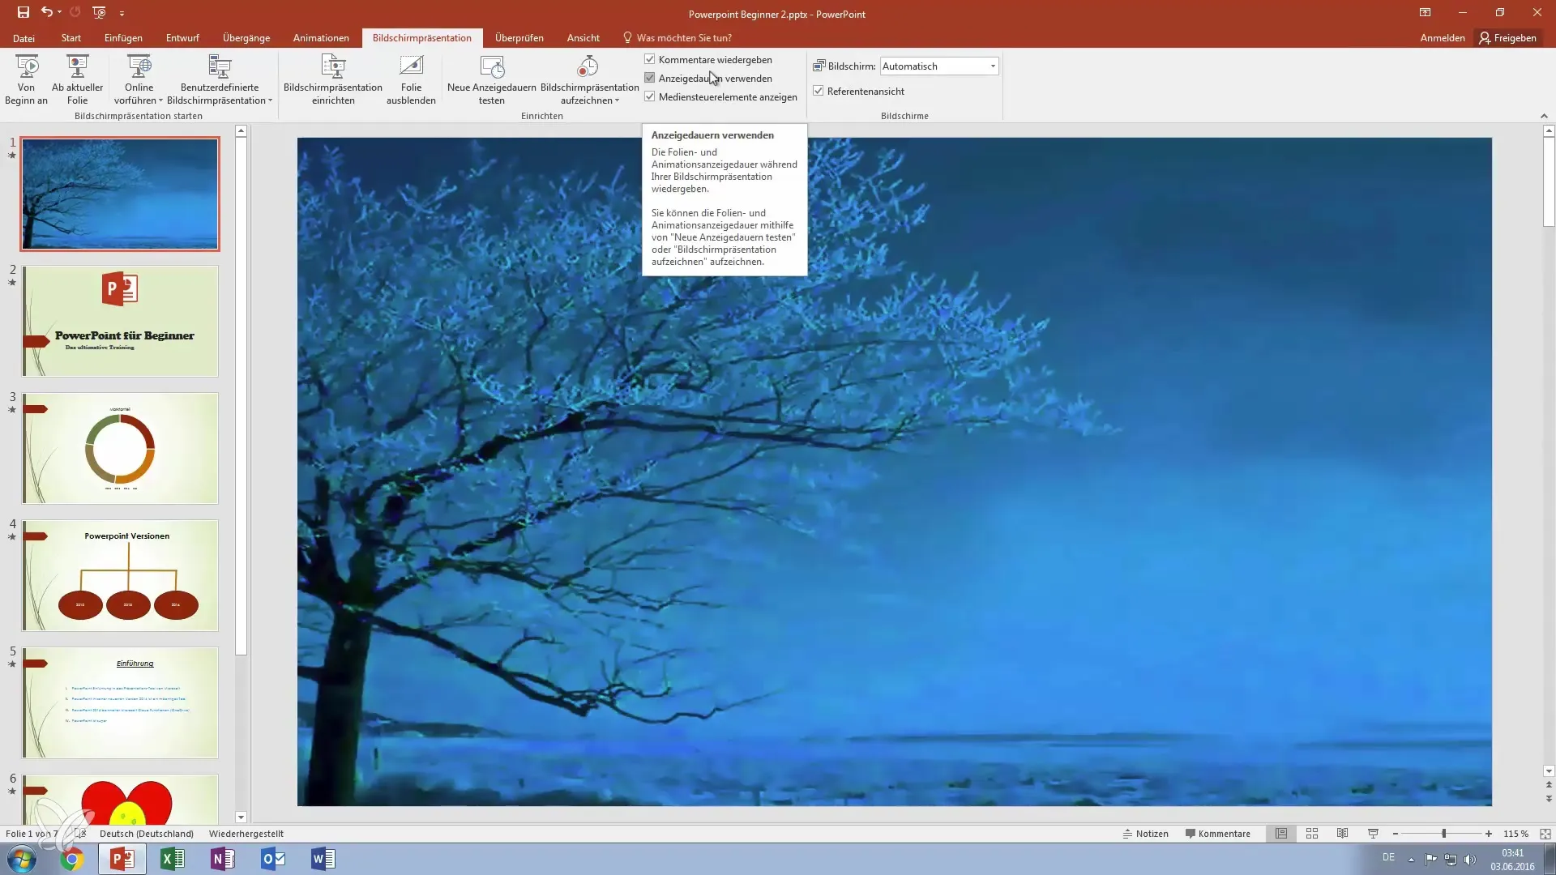This screenshot has width=1556, height=875.
Task: Open Kommentare pane from status bar
Action: (x=1217, y=833)
